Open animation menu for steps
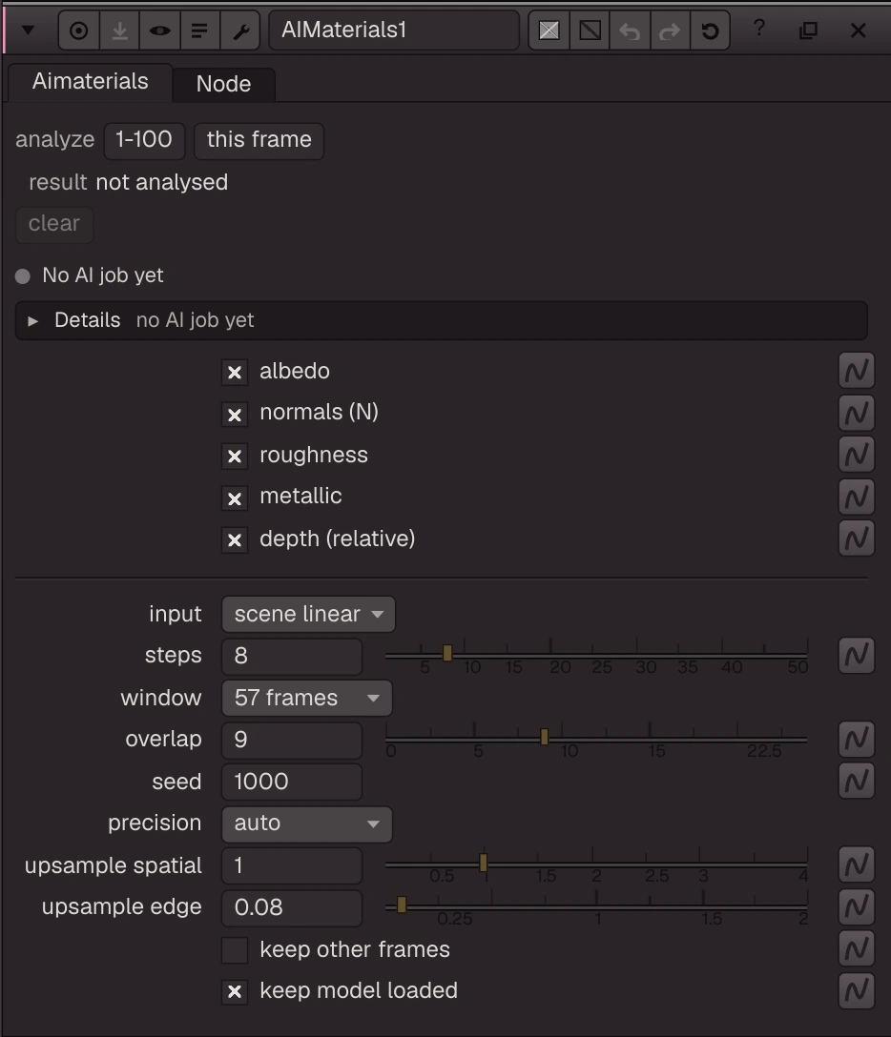891x1037 pixels. point(857,656)
